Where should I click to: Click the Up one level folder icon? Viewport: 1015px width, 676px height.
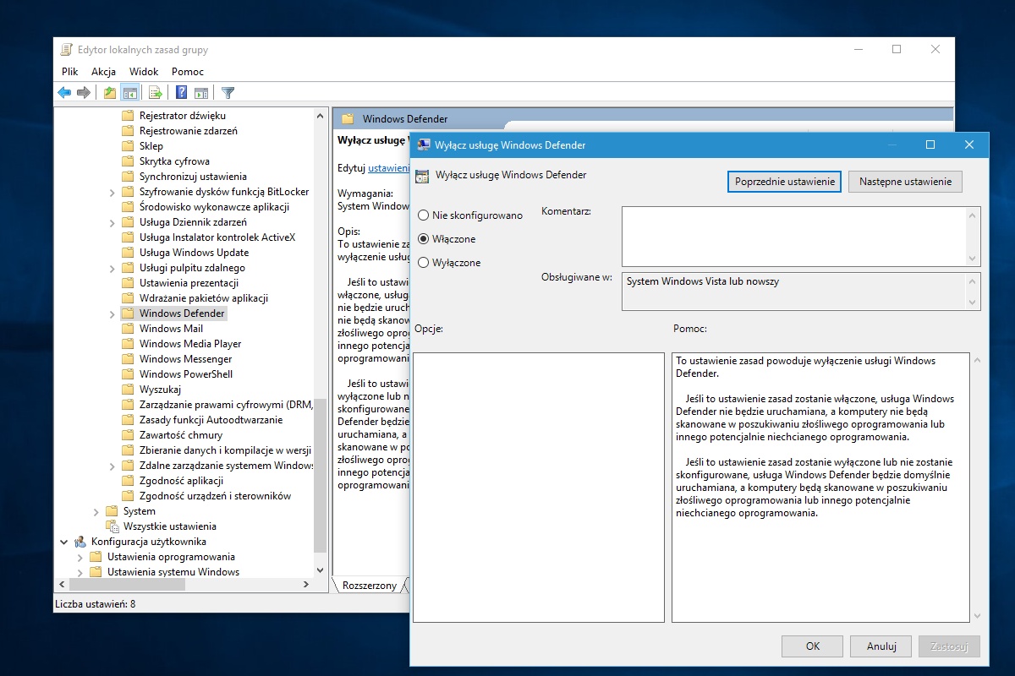[x=110, y=93]
